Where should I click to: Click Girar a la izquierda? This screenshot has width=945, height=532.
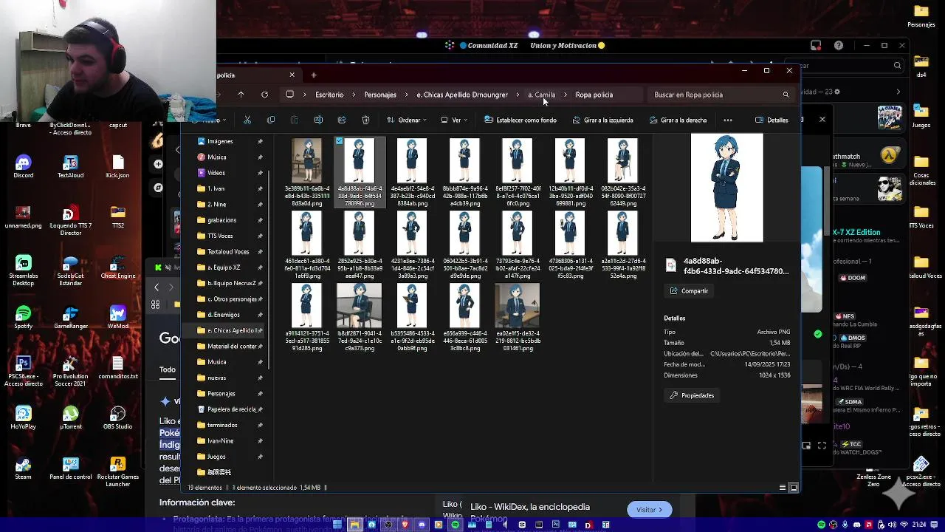(602, 120)
